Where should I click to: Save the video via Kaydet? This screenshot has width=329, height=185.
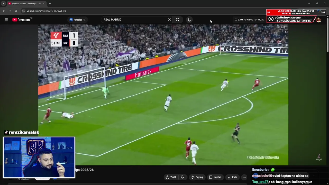click(x=215, y=177)
